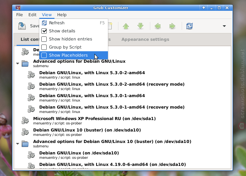Click F5 shortcut label in View menu
The height and width of the screenshot is (176, 246).
(x=102, y=23)
